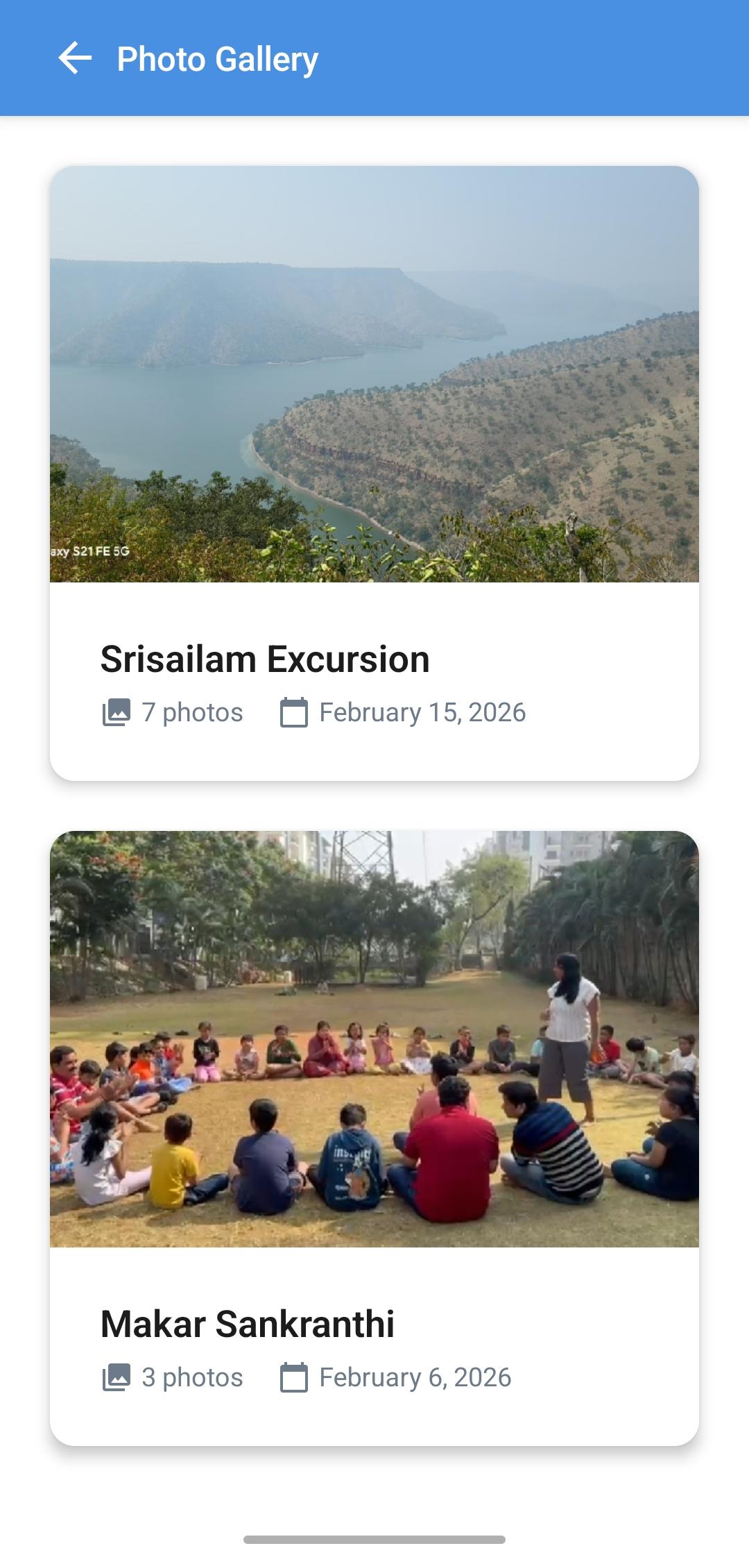Tap the back arrow in header
The image size is (749, 1555).
pyautogui.click(x=75, y=58)
